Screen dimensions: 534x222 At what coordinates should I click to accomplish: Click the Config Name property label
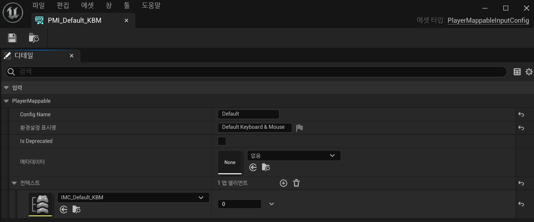(x=35, y=114)
